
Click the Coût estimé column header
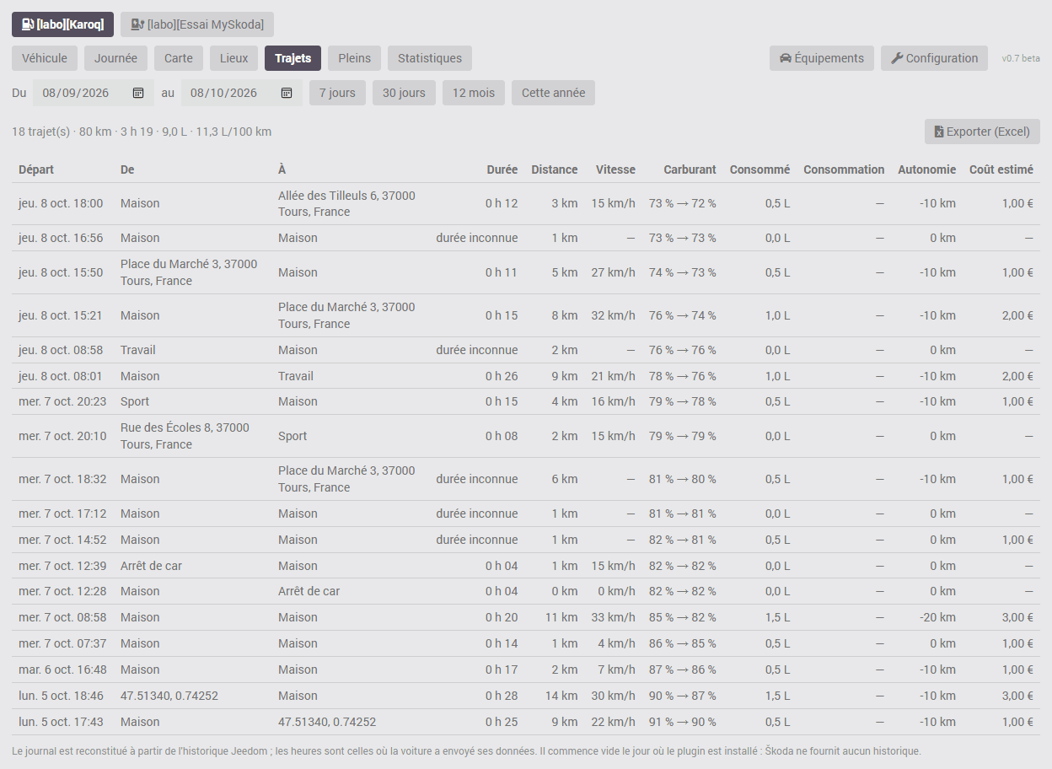(x=1001, y=169)
